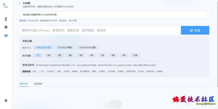Open the sparkle square sidebar icon
The height and width of the screenshot is (109, 218).
pyautogui.click(x=6, y=27)
